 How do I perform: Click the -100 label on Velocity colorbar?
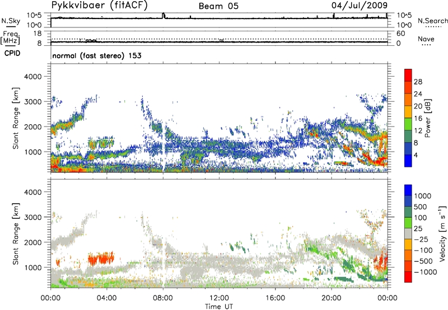423,250
